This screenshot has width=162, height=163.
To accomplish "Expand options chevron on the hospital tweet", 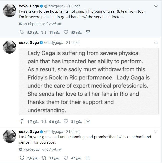I will point(156,6).
